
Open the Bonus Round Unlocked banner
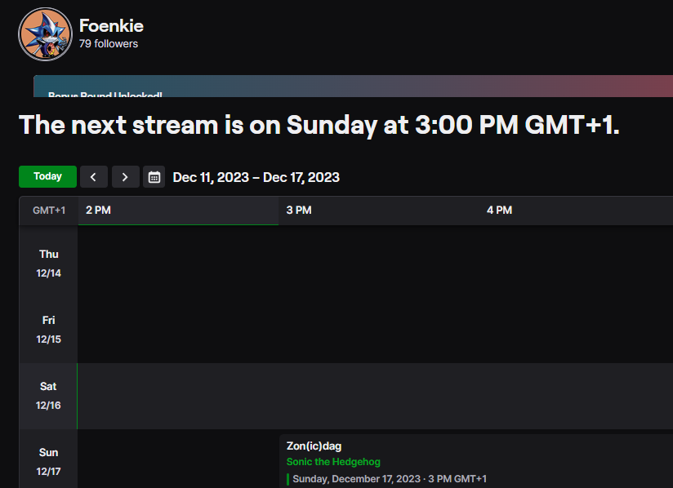point(351,88)
